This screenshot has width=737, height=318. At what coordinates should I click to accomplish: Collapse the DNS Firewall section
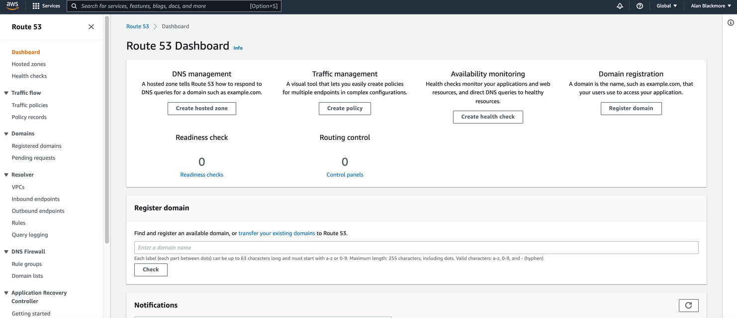click(5, 252)
